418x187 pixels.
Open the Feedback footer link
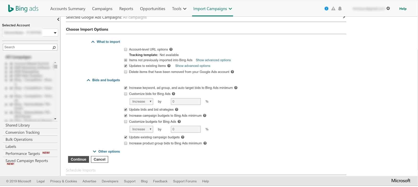pyautogui.click(x=160, y=181)
